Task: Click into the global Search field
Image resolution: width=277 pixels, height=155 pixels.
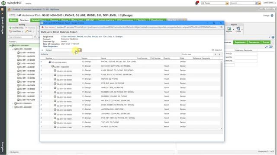Action: click(243, 3)
